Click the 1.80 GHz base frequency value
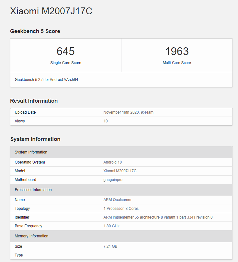This screenshot has width=238, height=262. pos(111,226)
